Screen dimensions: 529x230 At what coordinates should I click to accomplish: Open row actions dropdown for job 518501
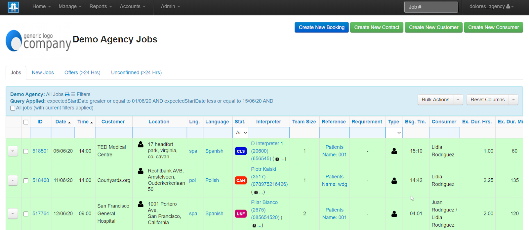[13, 151]
